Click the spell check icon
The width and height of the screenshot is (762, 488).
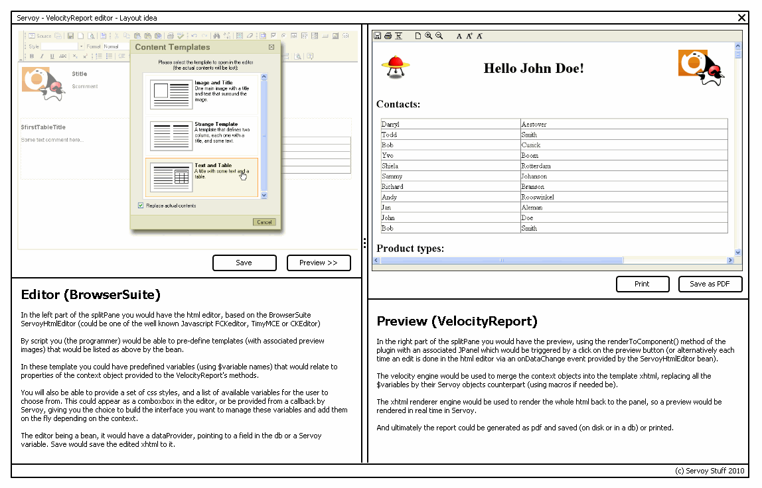[x=181, y=36]
